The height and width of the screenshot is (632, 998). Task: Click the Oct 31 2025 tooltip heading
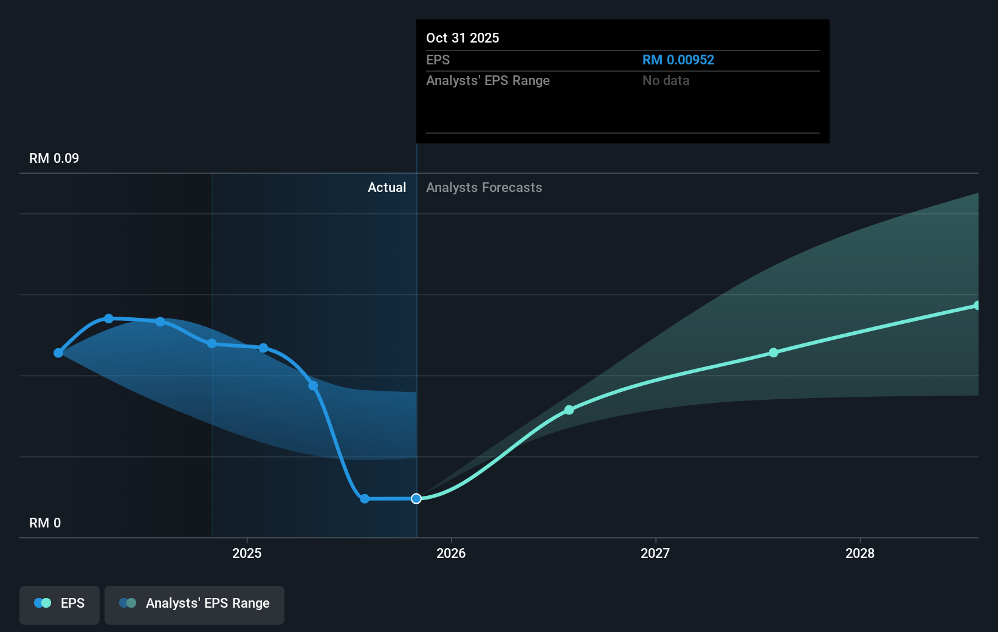pos(462,38)
